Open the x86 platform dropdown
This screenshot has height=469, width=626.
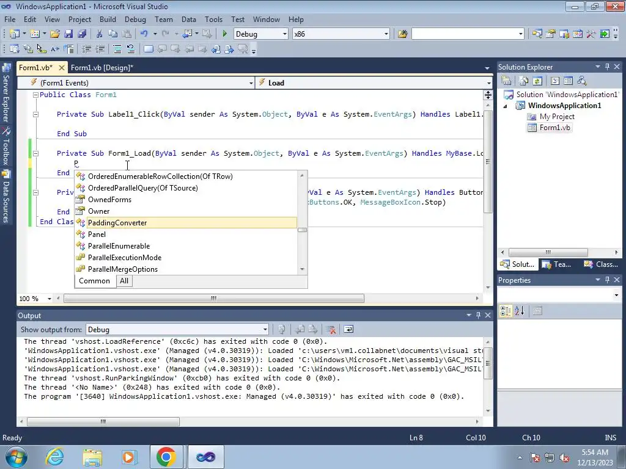pyautogui.click(x=386, y=34)
